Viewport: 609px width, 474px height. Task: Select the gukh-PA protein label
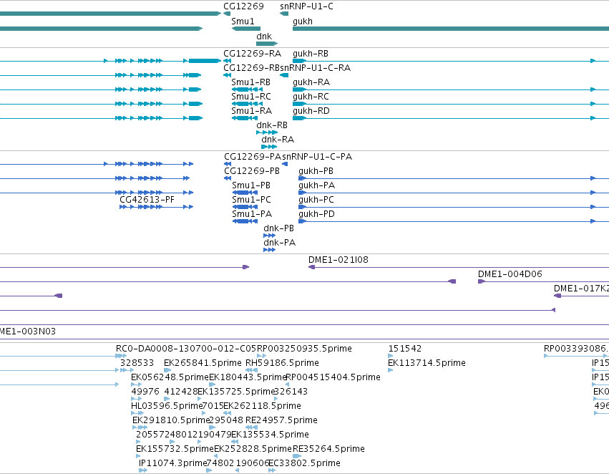[316, 185]
